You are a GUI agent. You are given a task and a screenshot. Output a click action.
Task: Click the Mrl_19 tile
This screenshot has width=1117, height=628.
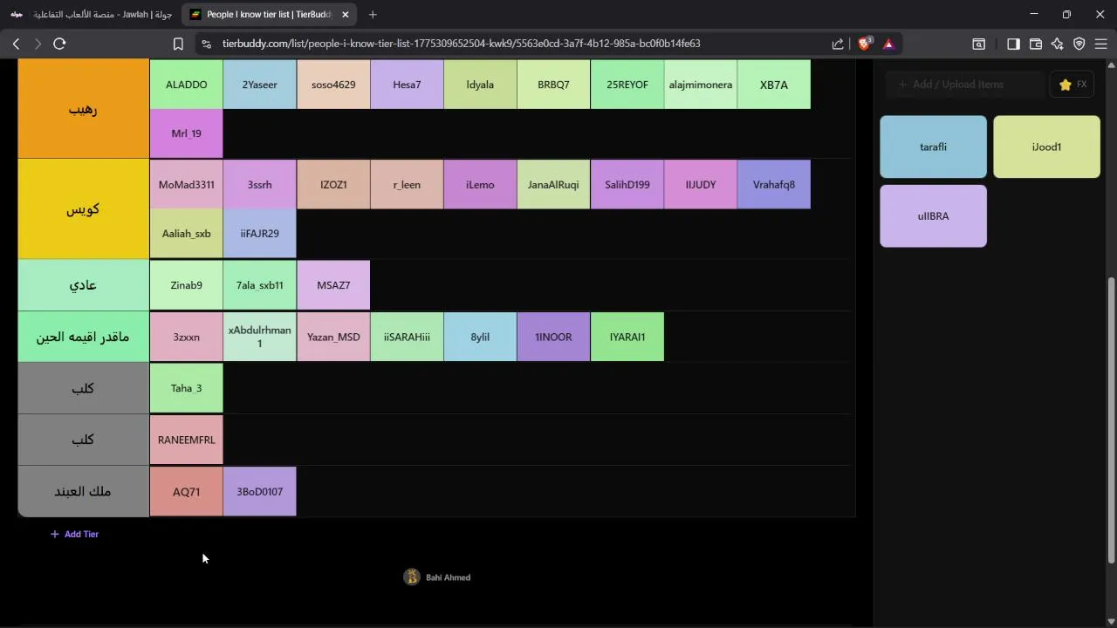click(x=186, y=133)
